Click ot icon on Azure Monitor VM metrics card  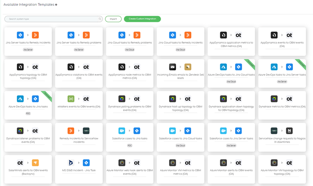pos(188,163)
